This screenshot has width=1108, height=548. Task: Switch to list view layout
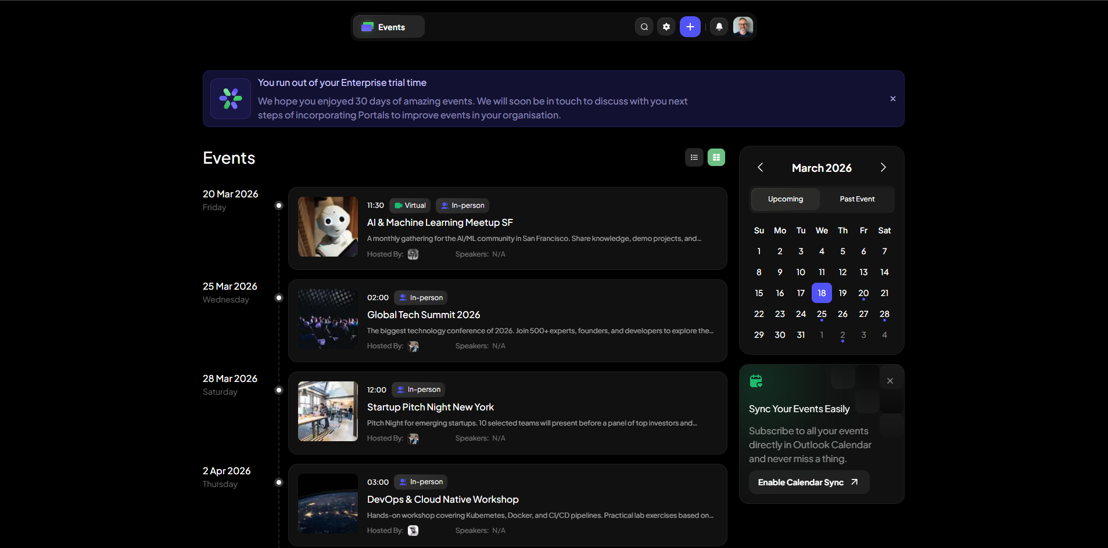[x=694, y=157]
